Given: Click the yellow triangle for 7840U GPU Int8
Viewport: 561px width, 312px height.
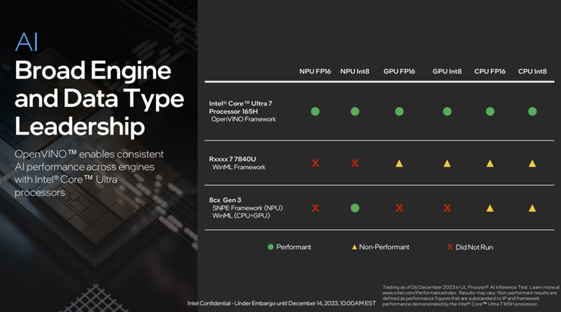Looking at the screenshot, I should pyautogui.click(x=447, y=164).
